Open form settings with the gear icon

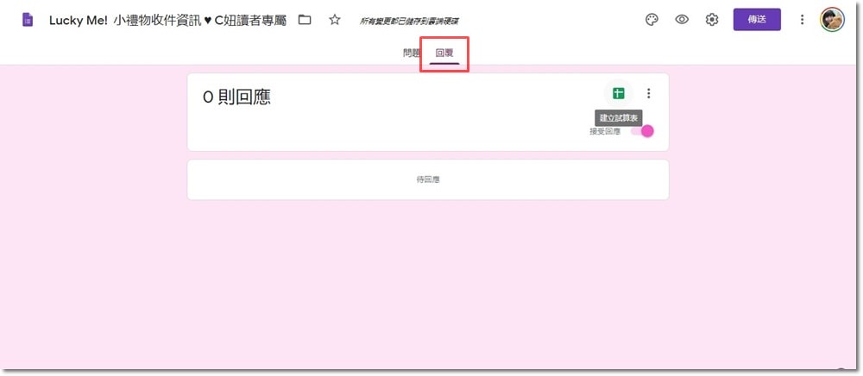[712, 20]
